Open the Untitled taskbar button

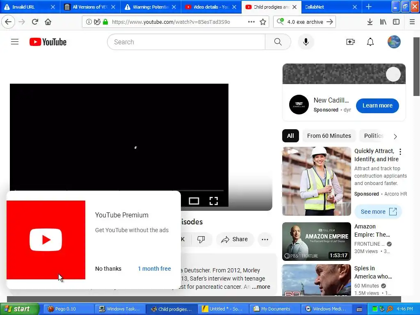(223, 309)
